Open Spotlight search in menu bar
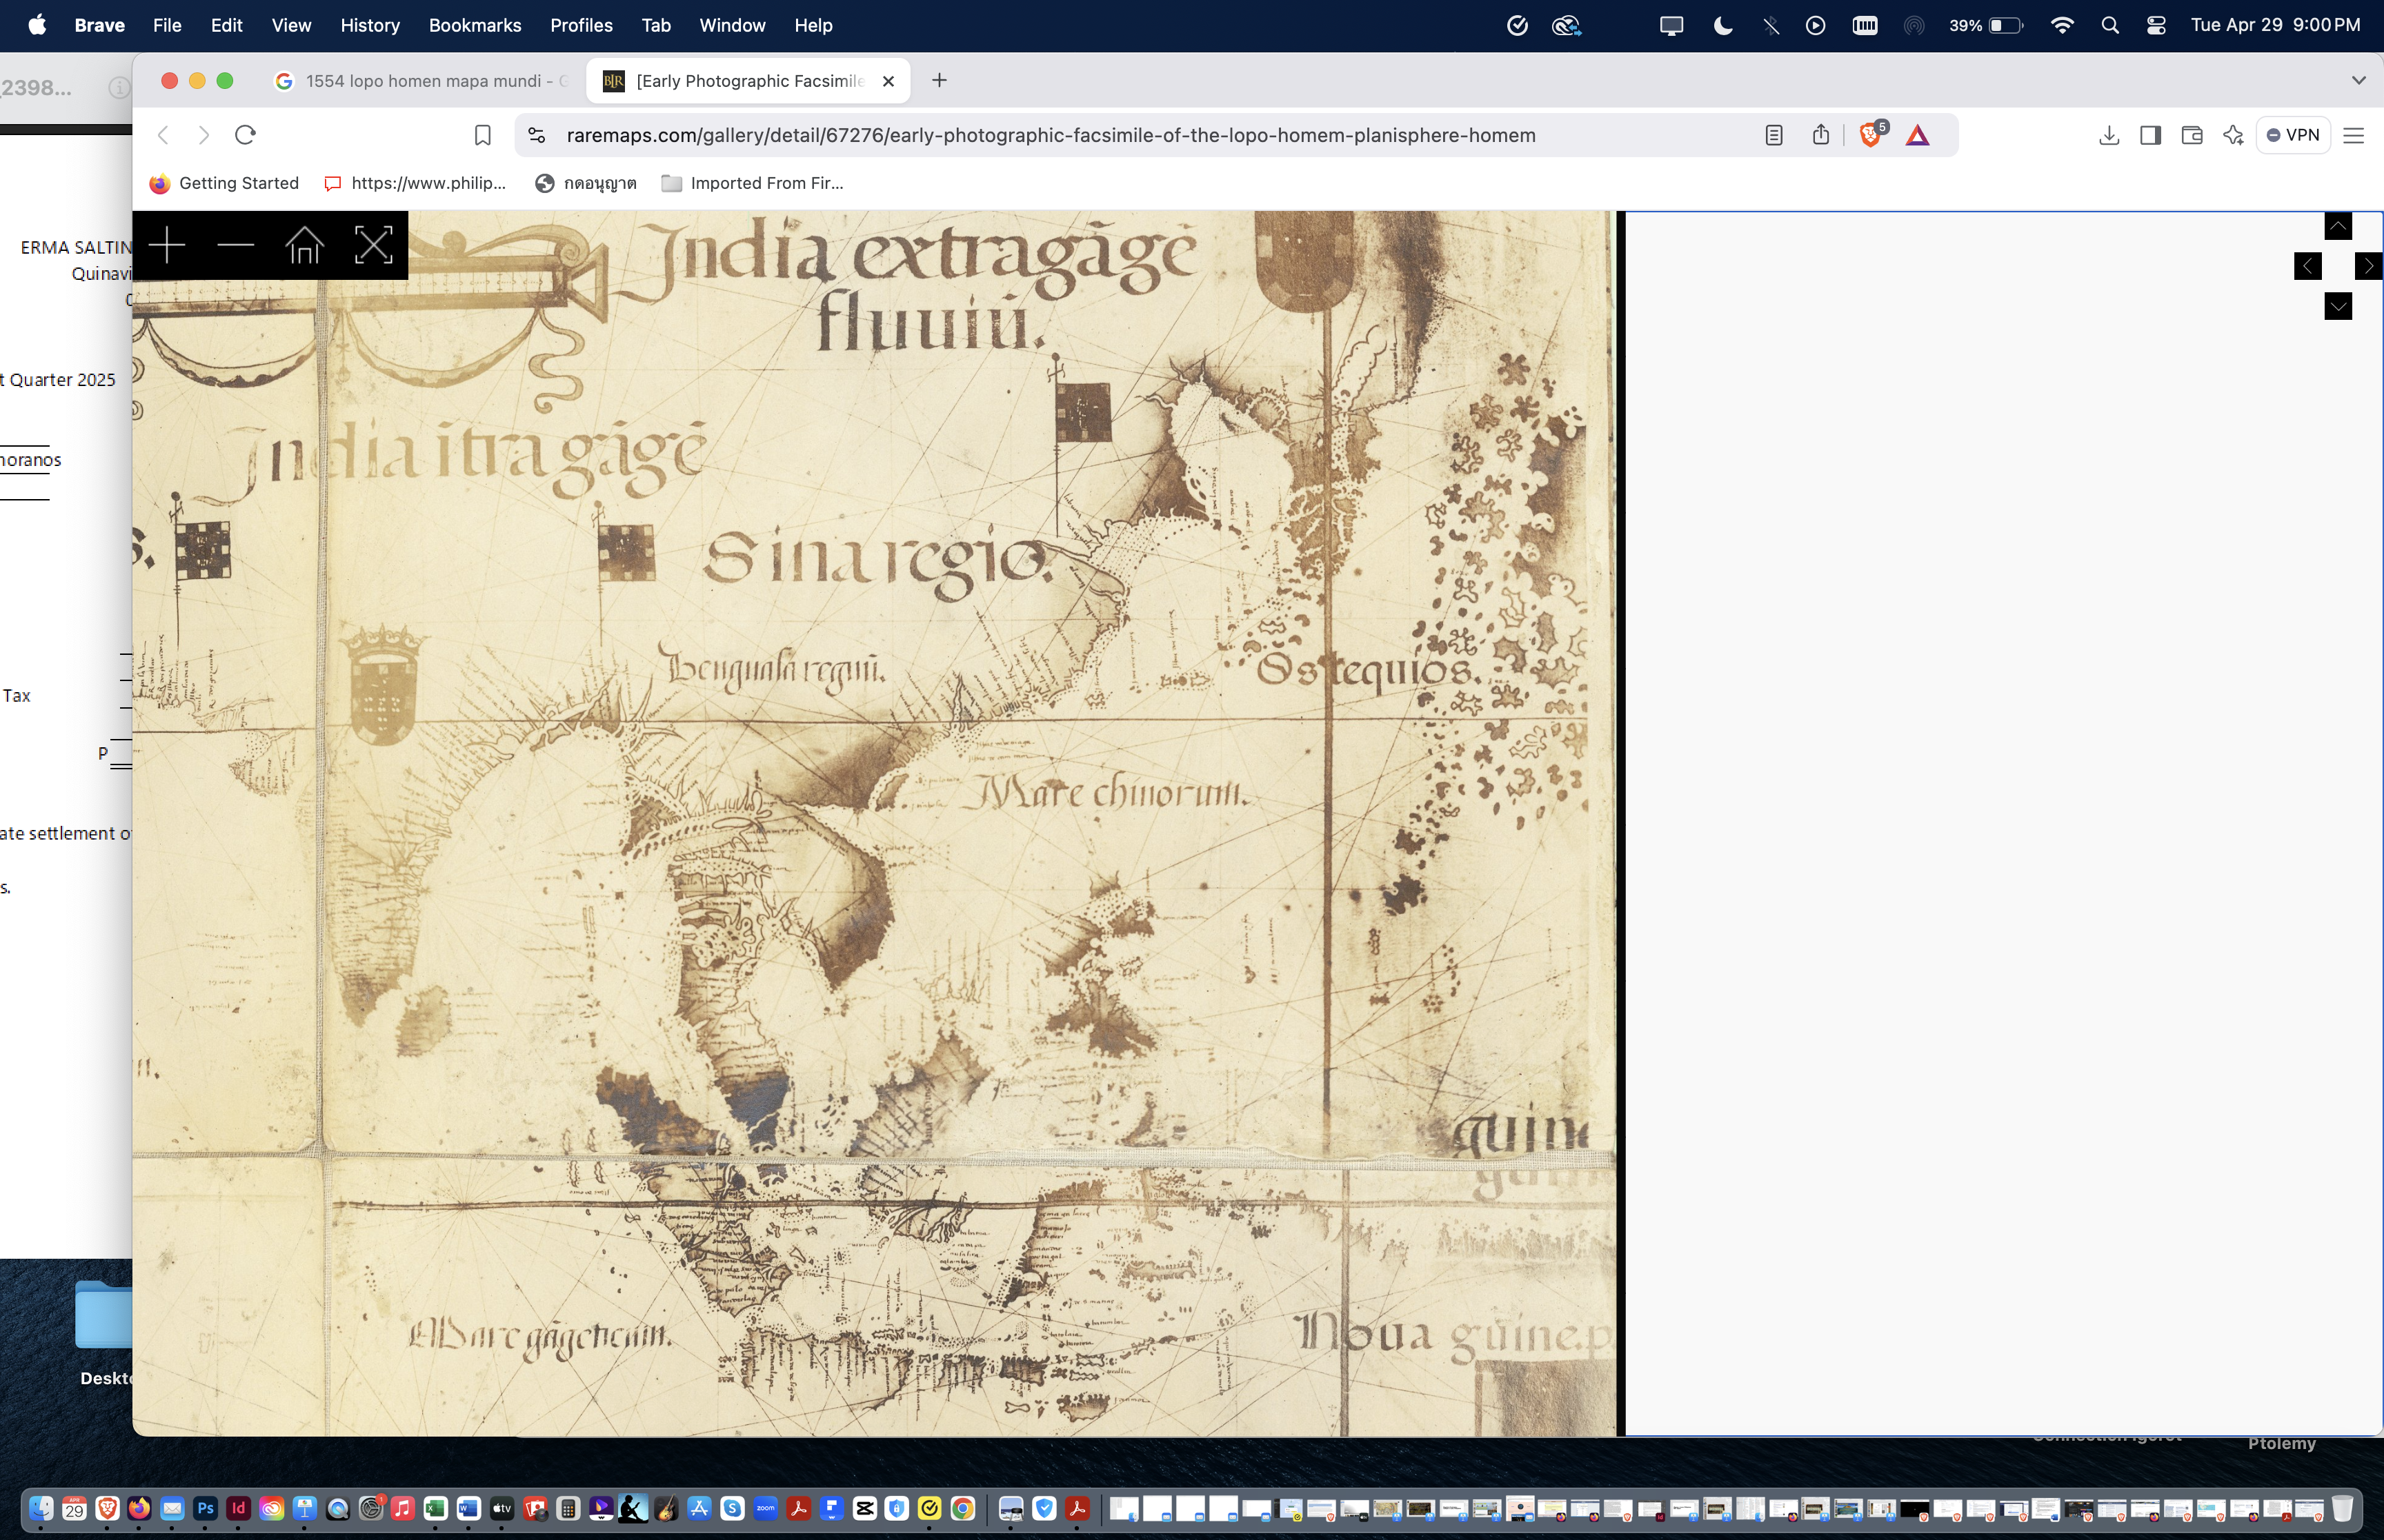Screen dimensions: 2384x1540 (2110, 25)
